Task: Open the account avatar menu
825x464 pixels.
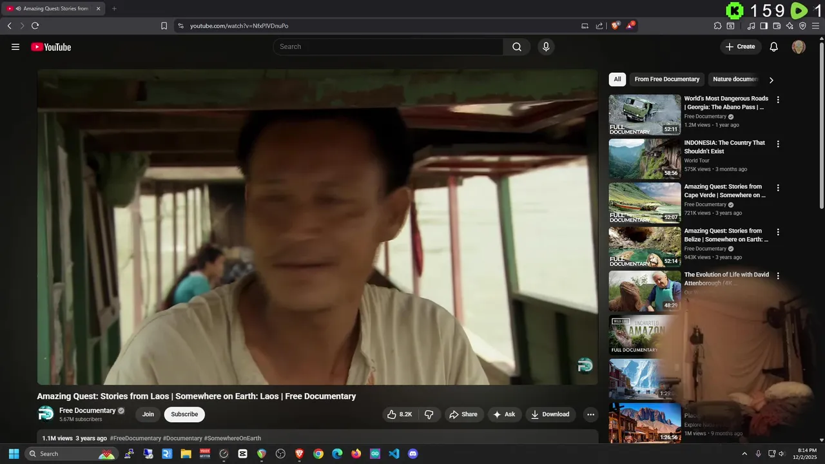Action: click(799, 46)
